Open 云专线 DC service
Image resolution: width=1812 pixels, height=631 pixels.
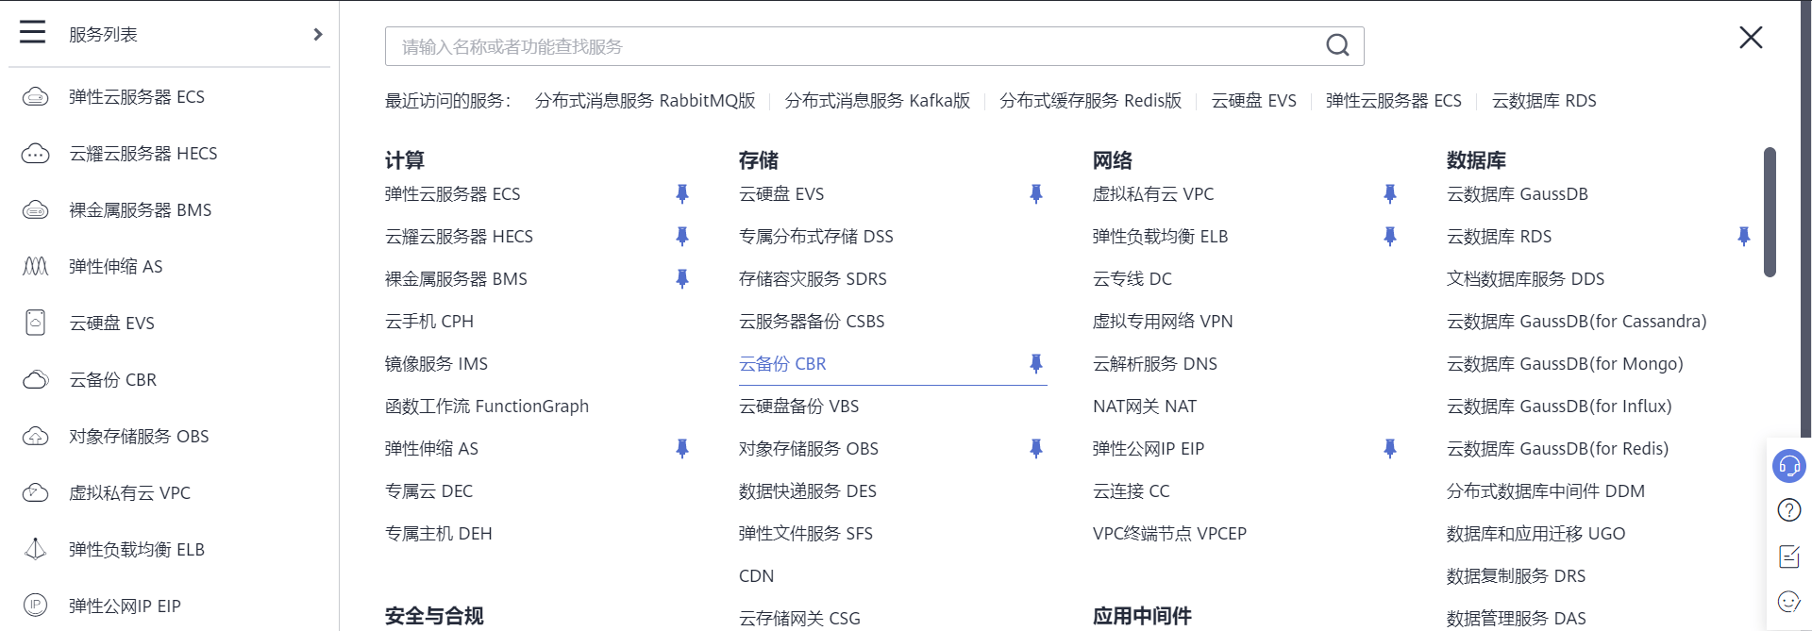1132,279
